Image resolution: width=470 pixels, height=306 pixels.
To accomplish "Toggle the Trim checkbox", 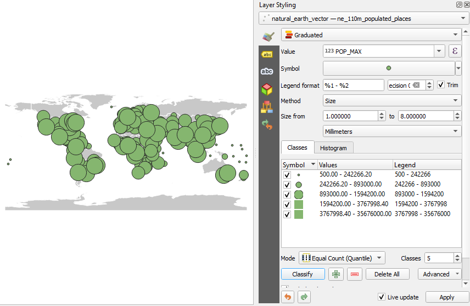I will pos(440,85).
